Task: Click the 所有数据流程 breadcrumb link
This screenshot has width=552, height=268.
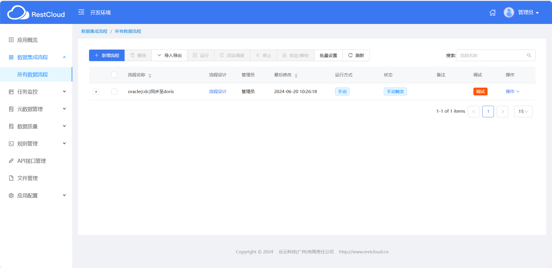Action: (x=128, y=31)
